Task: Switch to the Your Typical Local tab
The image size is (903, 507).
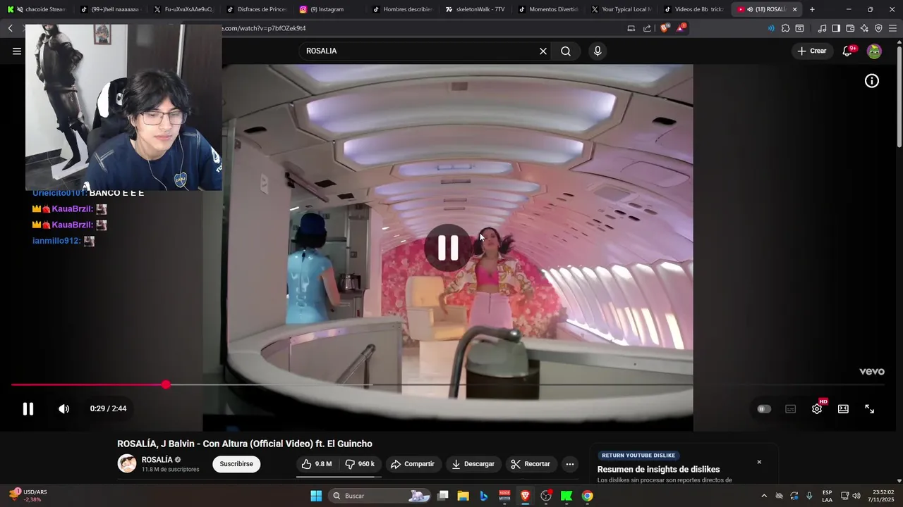Action: [622, 9]
